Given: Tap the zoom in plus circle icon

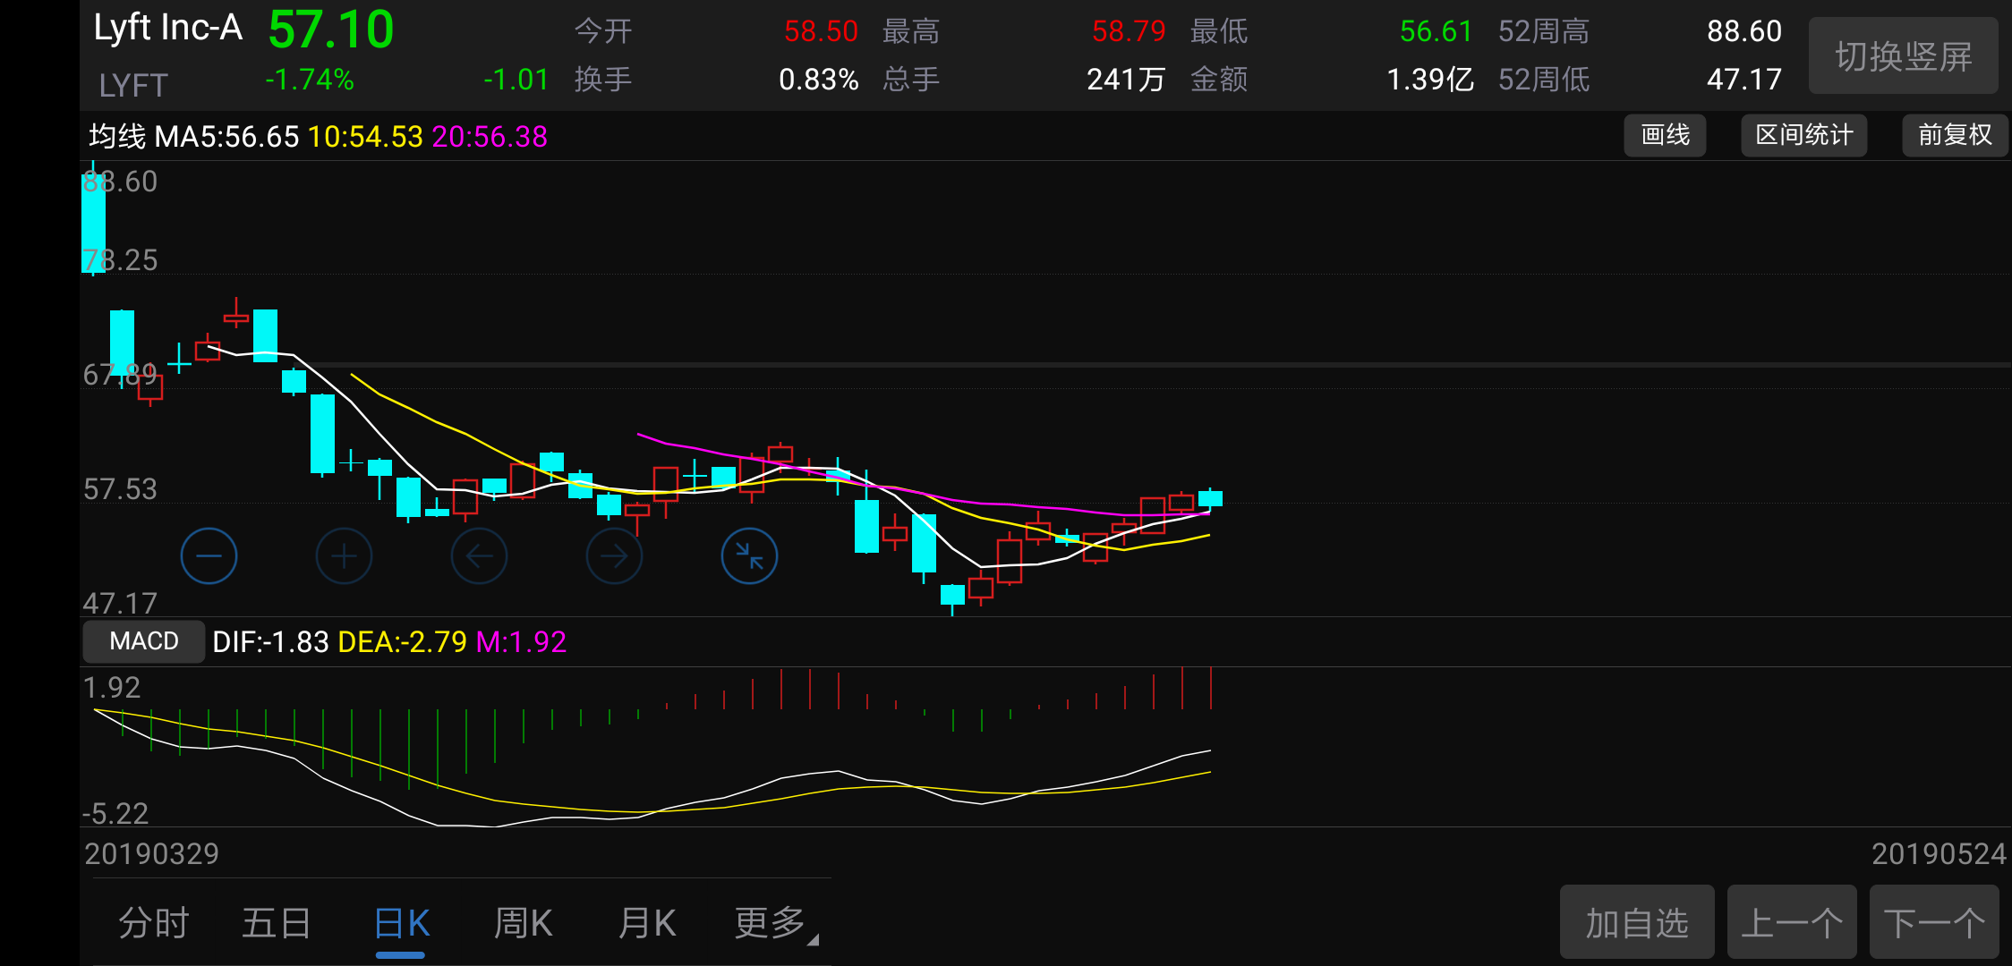Looking at the screenshot, I should [344, 556].
